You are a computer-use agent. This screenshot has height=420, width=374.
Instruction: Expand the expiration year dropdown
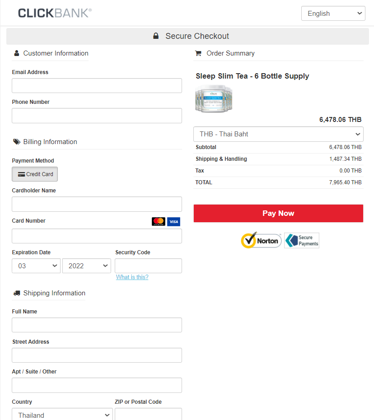87,266
